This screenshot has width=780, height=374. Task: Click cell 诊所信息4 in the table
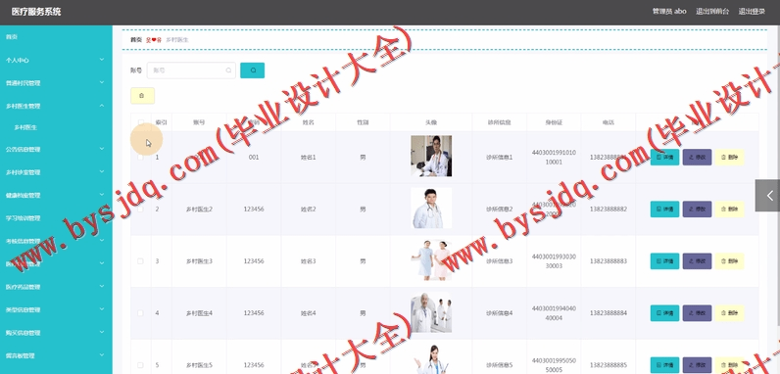pyautogui.click(x=500, y=313)
